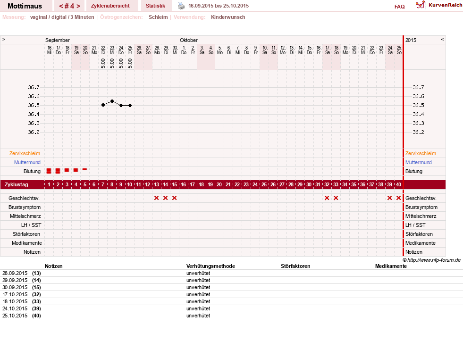Screen dimensions: 463x341
Task: Click the printer icon
Action: (181, 6)
